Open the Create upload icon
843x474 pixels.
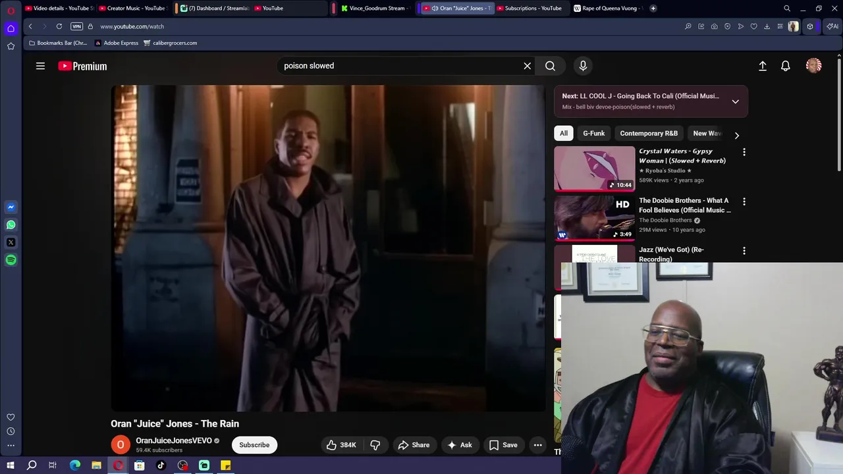[763, 66]
